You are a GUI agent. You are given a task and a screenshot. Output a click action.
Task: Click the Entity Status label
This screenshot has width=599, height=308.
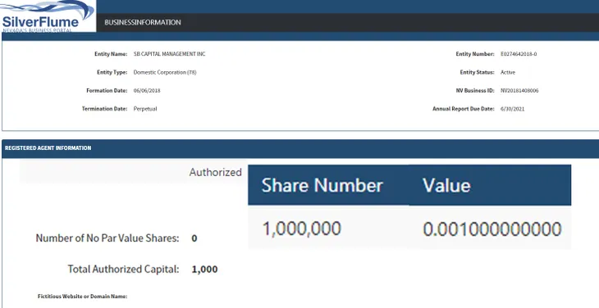pyautogui.click(x=477, y=72)
